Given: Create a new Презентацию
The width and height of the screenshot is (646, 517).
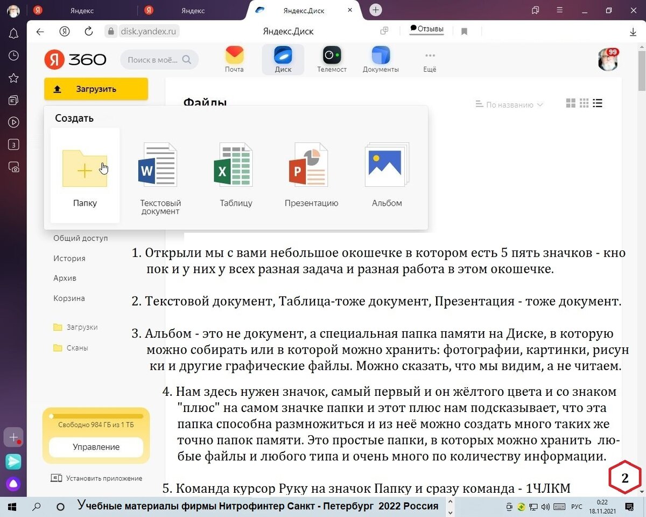Looking at the screenshot, I should 311,176.
